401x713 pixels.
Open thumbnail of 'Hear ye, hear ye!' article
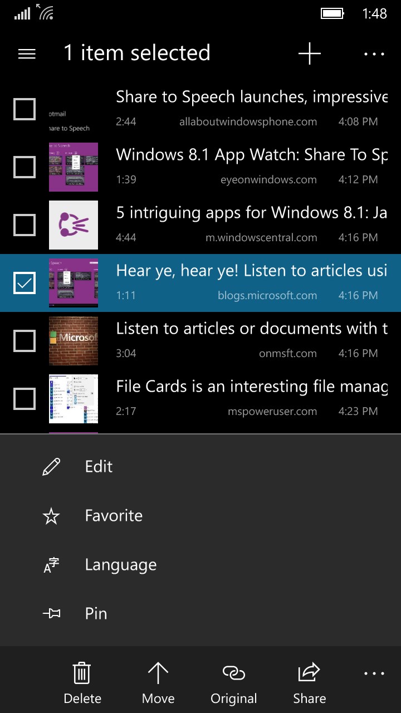point(74,283)
